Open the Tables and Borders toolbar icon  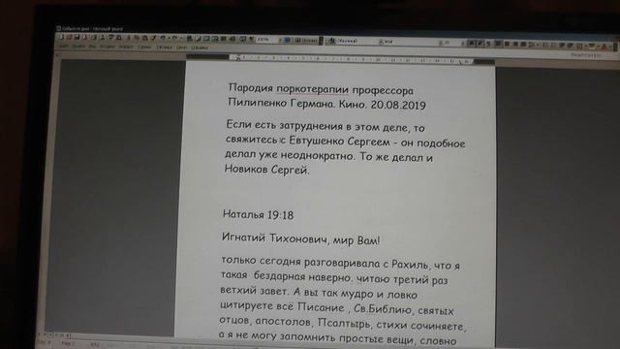click(x=198, y=39)
